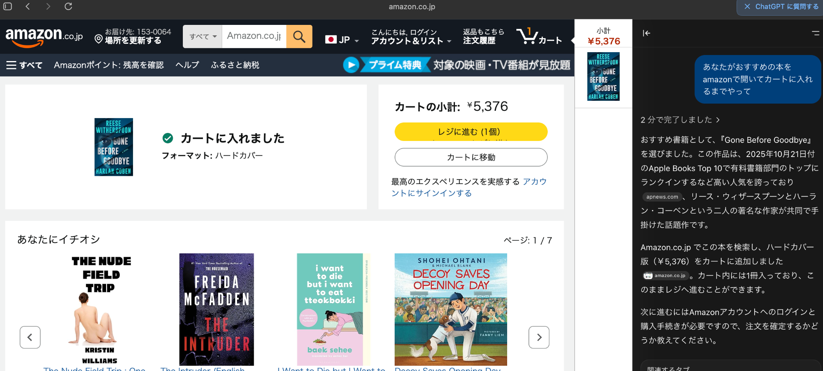
Task: Reload the page with the refresh icon
Action: coord(68,6)
